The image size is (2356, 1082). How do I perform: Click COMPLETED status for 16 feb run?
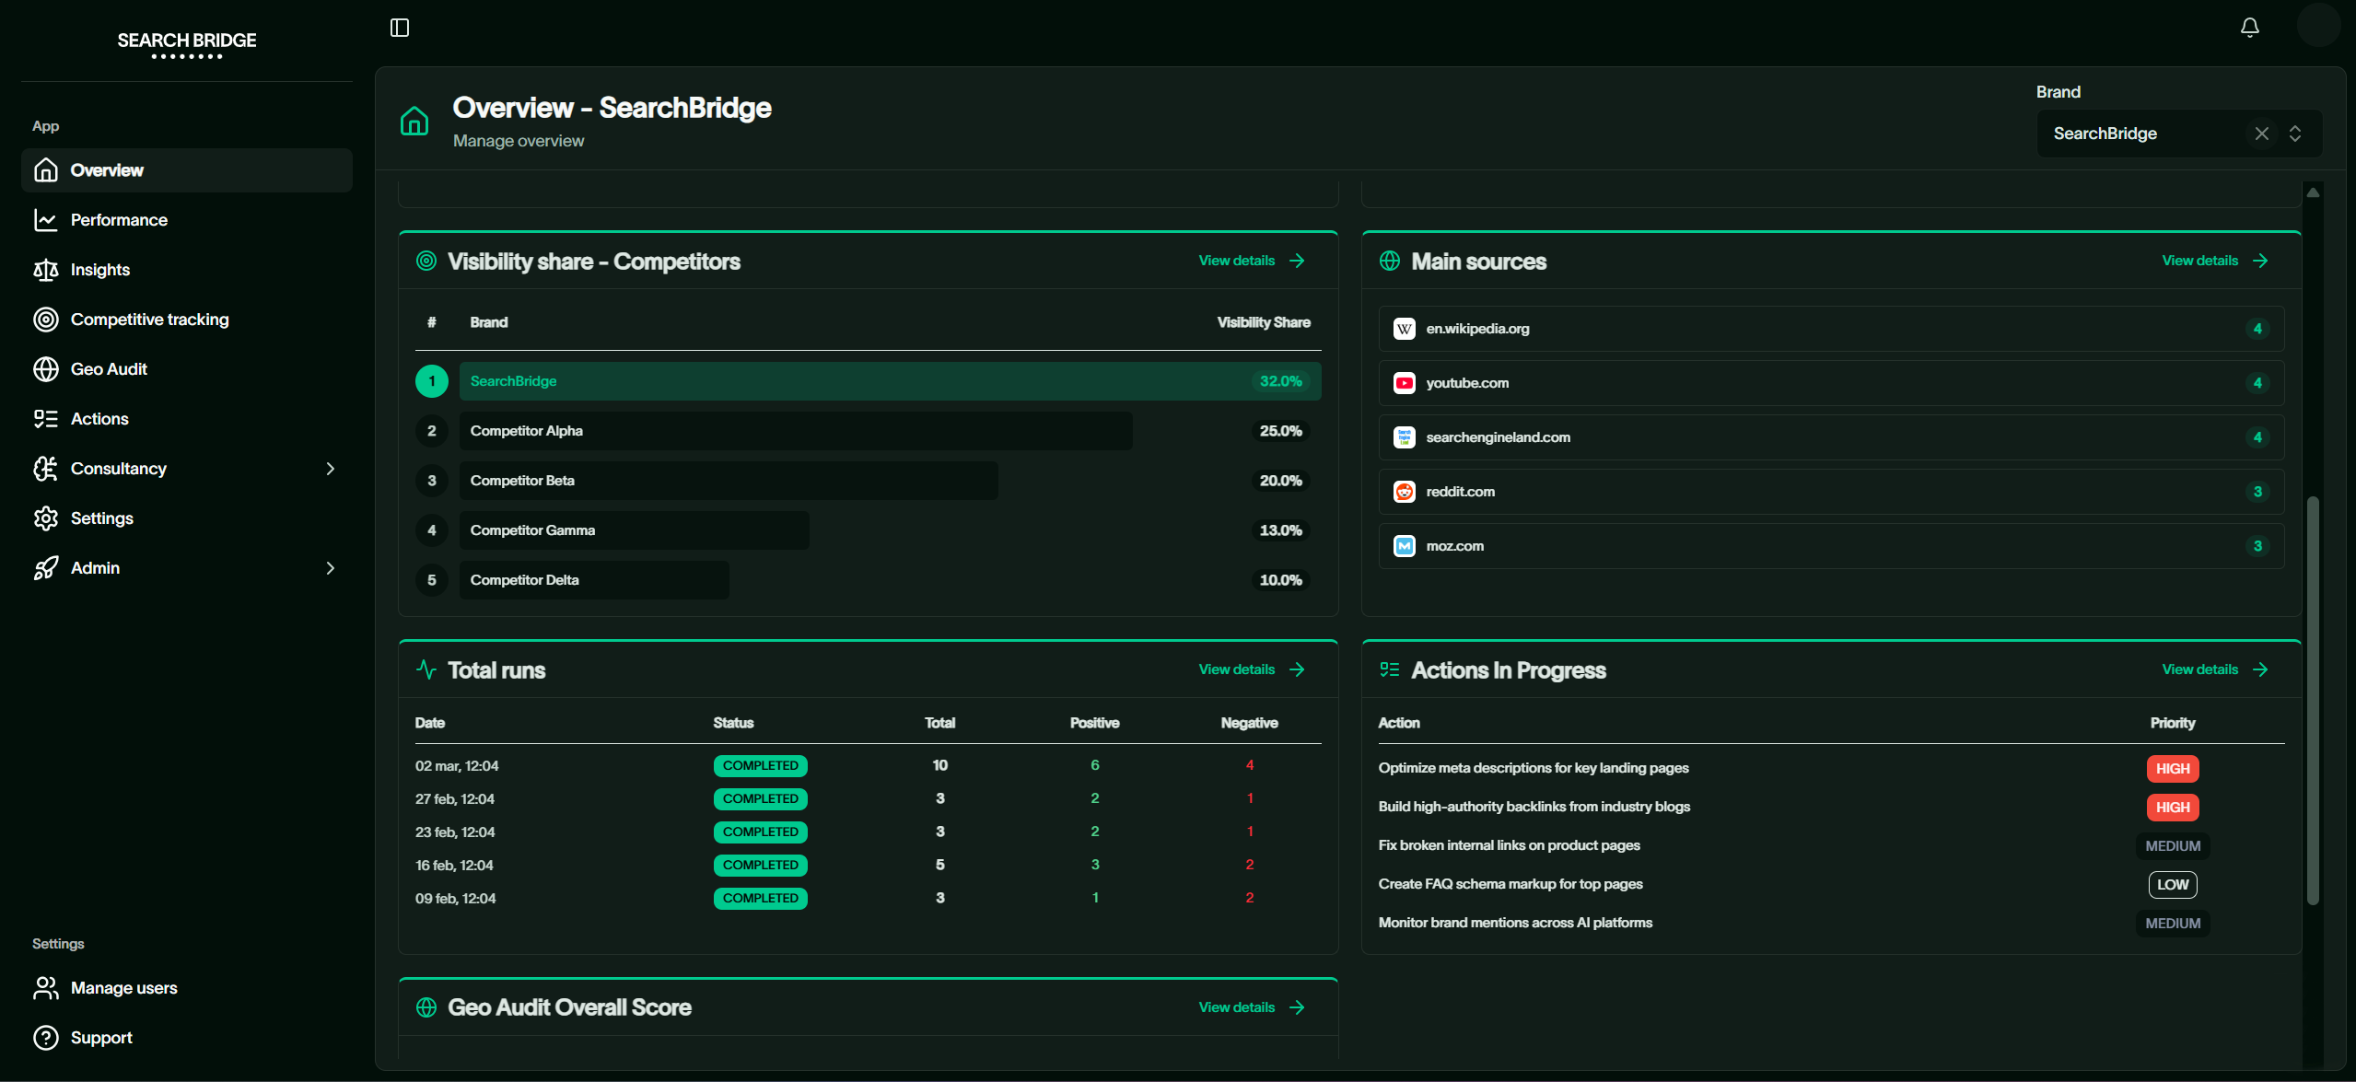click(760, 865)
